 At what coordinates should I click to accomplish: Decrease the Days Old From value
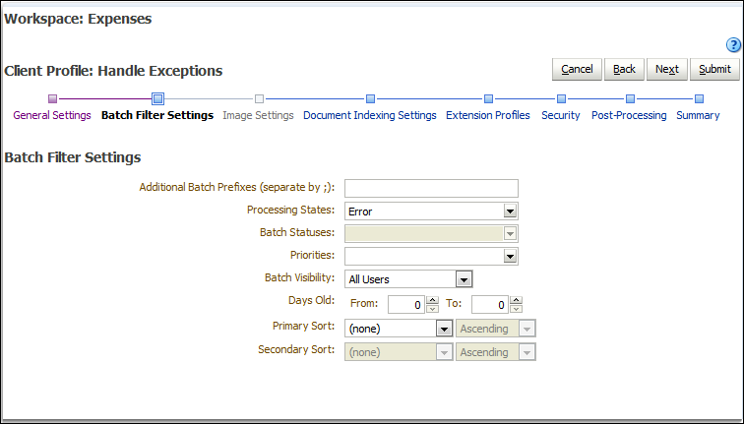point(432,309)
